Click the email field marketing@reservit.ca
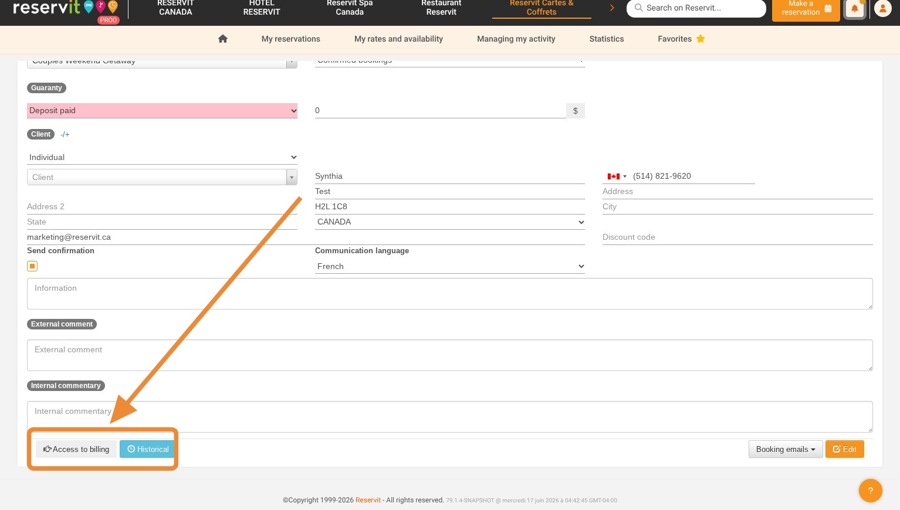Screen dimensions: 900x510 (x=306, y=237)
